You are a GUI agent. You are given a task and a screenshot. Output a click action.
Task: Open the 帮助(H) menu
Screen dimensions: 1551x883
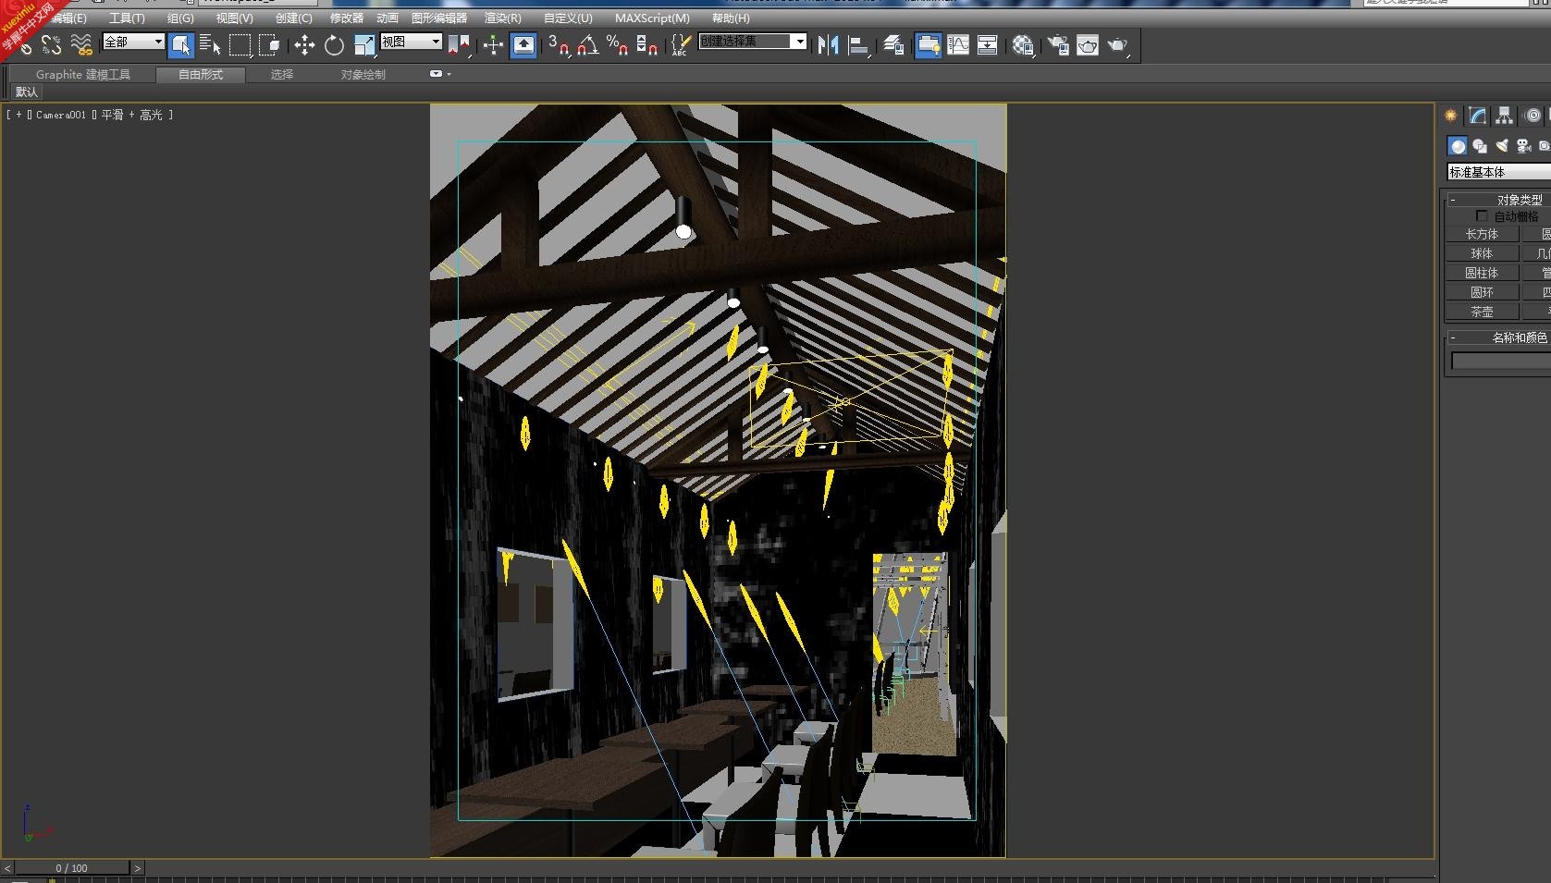pyautogui.click(x=731, y=18)
